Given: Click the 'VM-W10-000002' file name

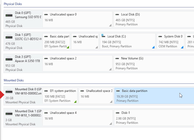Looking at the screenshot, I should pyautogui.click(x=28, y=93).
